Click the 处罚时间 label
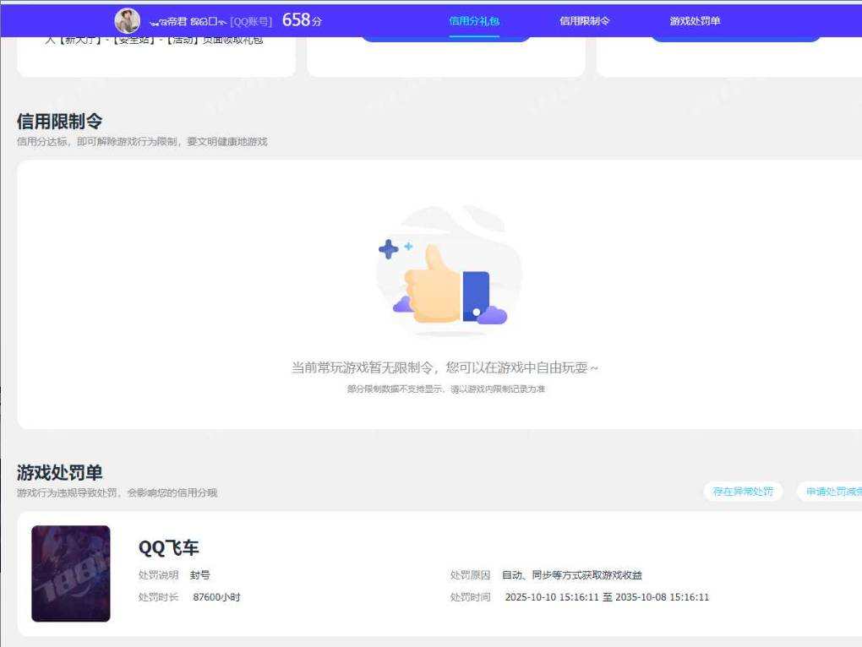This screenshot has height=647, width=862. [470, 597]
